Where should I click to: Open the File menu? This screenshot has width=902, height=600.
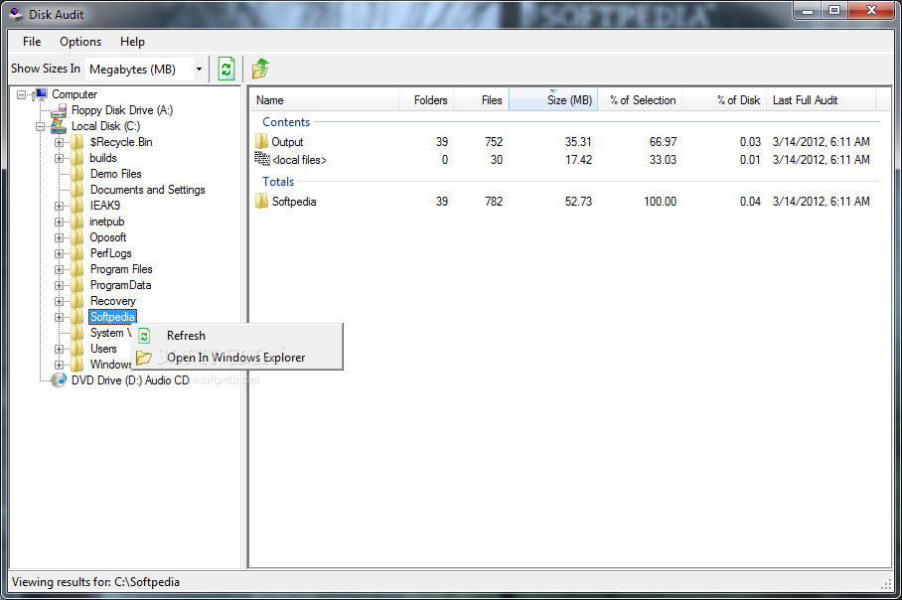[x=32, y=42]
